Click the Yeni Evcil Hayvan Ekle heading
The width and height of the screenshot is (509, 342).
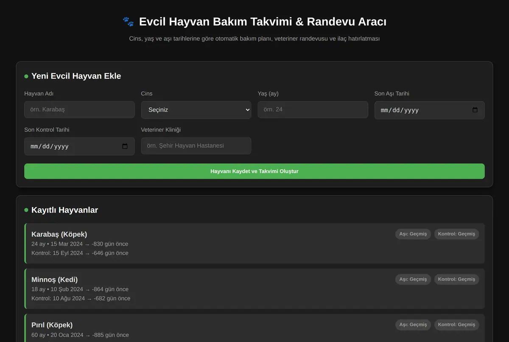76,76
